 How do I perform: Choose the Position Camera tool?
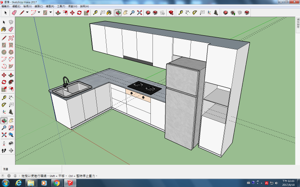click(4, 143)
